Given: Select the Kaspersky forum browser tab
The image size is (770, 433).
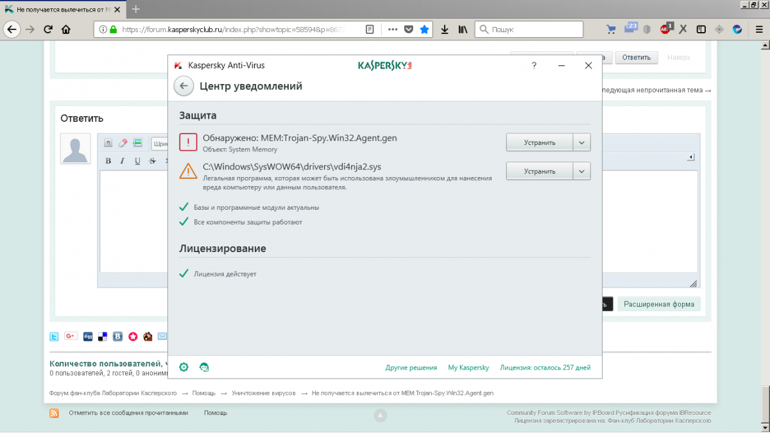Looking at the screenshot, I should tap(64, 10).
